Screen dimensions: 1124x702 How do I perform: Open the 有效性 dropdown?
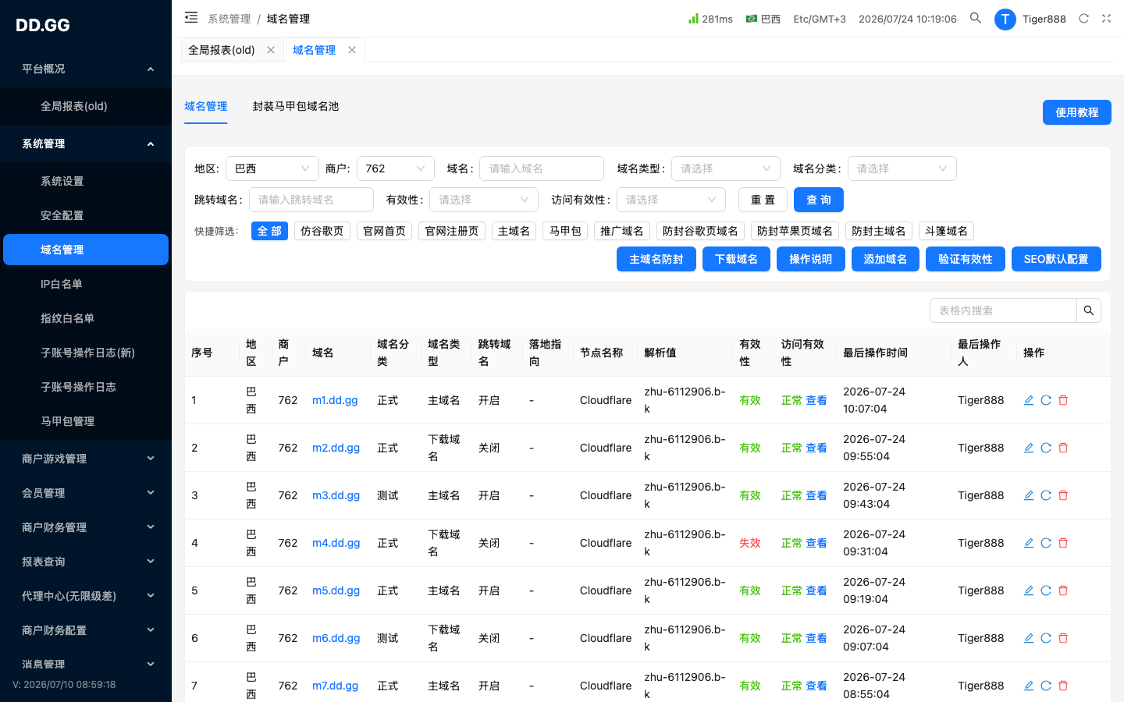(x=484, y=200)
